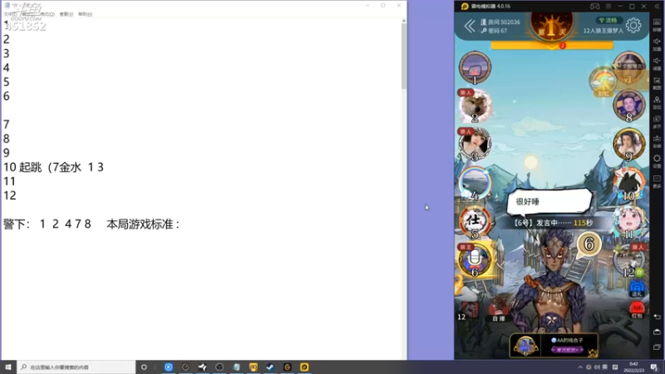Open emulator location (定位) sidebar icon

(657, 102)
